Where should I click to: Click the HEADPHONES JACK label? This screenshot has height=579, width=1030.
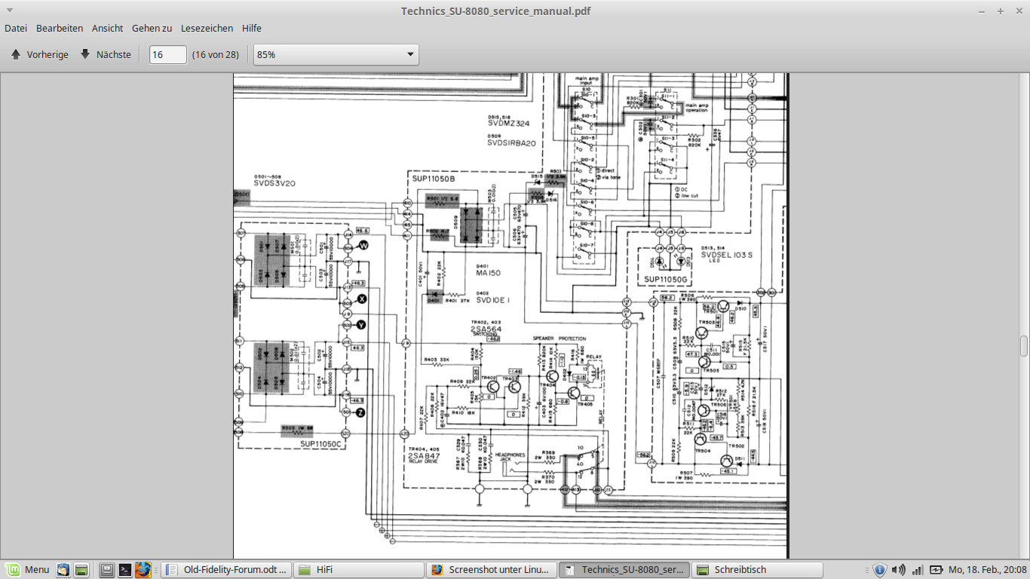coord(510,457)
